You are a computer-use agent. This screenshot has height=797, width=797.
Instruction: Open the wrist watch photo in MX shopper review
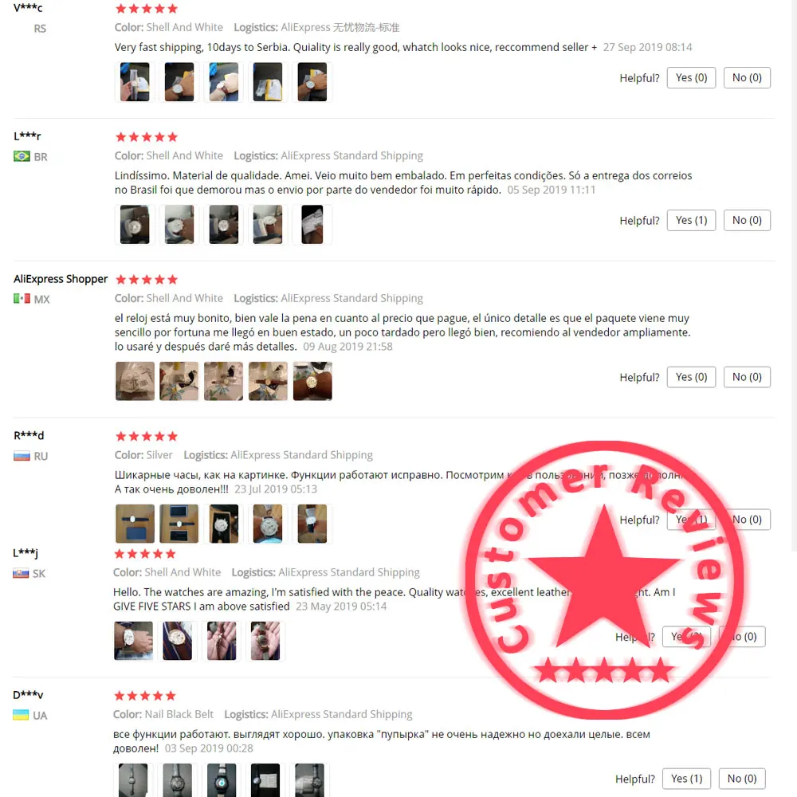312,381
